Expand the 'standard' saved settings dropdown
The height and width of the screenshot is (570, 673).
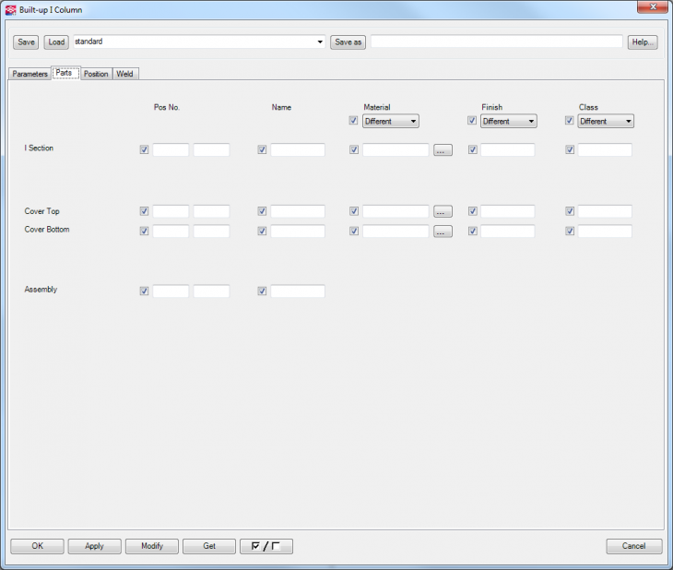[320, 42]
